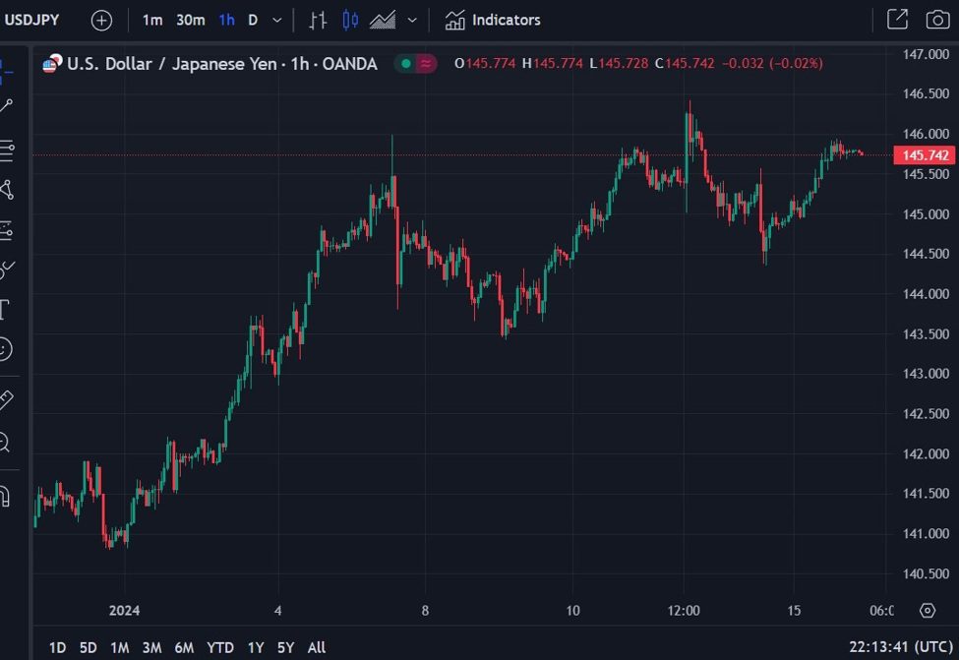Expand the chart style dropdown arrow

tap(412, 20)
